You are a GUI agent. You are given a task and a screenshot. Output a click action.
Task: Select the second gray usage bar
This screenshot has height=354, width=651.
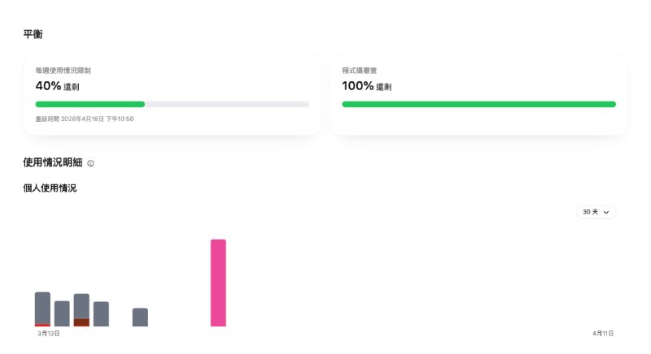(x=62, y=313)
